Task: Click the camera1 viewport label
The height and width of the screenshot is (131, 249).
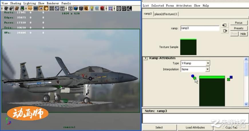Action: 69,127
